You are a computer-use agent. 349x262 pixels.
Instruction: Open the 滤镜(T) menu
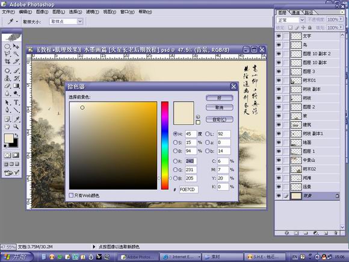coord(93,12)
